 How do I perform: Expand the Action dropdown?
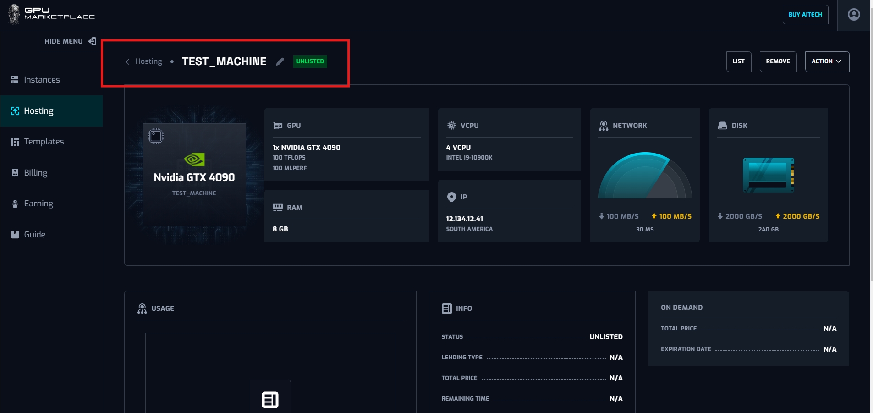tap(827, 61)
